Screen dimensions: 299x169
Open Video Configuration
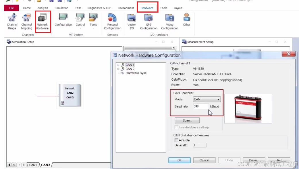point(170,21)
